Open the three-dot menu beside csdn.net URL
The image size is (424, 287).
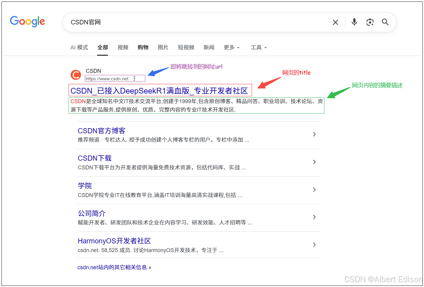point(134,78)
